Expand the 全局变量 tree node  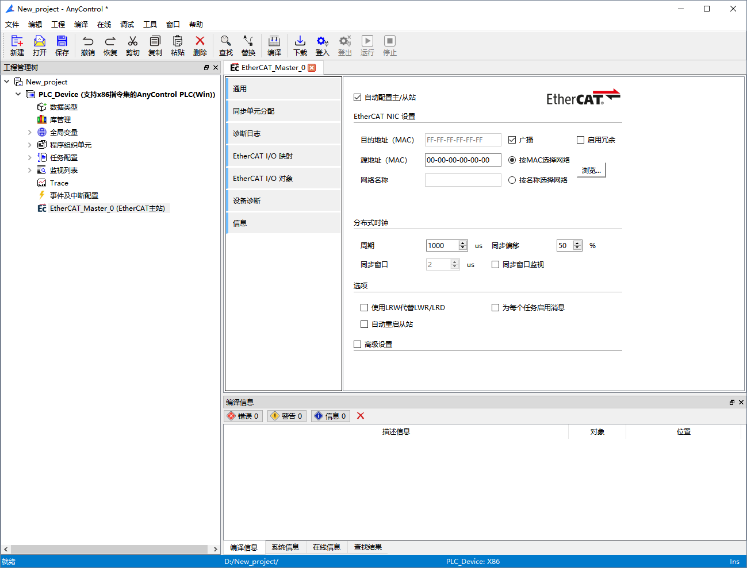click(x=30, y=133)
